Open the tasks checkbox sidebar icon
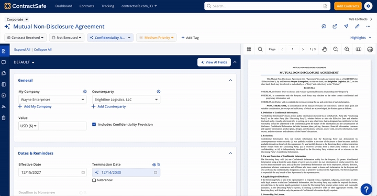This screenshot has width=377, height=196. (4, 95)
